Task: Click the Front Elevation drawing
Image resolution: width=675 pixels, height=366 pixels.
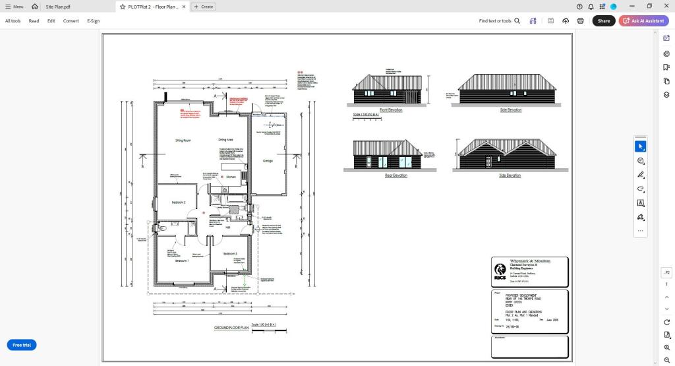Action: tap(388, 90)
